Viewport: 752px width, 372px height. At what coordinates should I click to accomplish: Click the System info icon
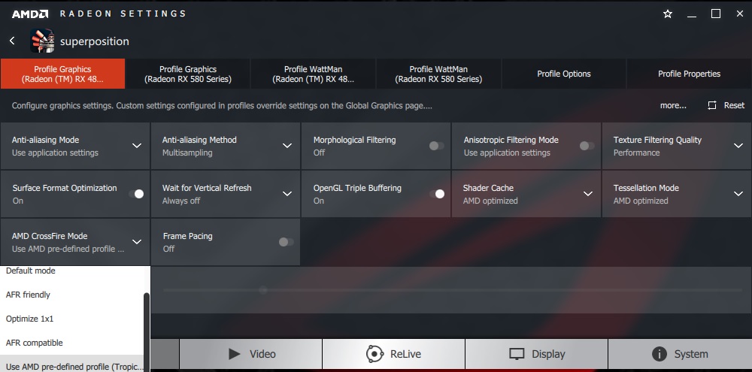click(x=660, y=354)
